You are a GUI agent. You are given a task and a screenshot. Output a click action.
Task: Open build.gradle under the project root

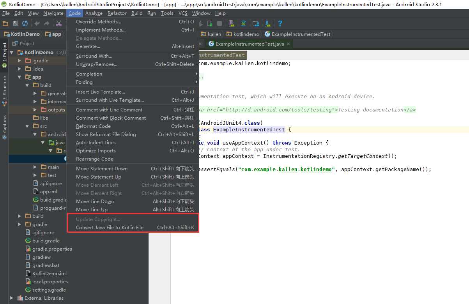pos(46,241)
